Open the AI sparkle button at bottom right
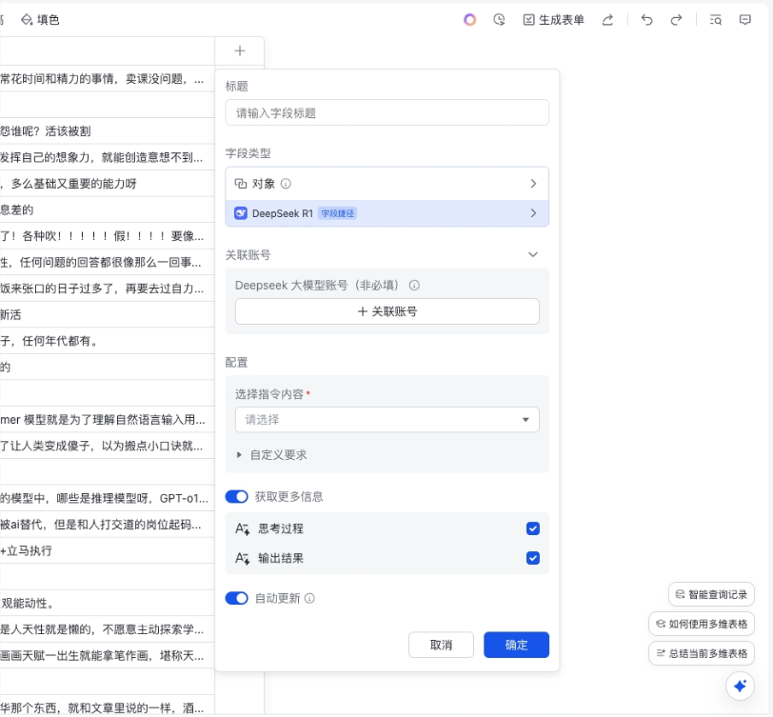This screenshot has width=773, height=717. [x=741, y=686]
